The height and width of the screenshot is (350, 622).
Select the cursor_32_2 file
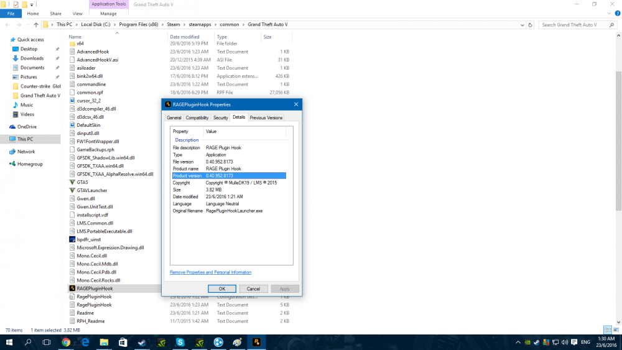point(88,101)
